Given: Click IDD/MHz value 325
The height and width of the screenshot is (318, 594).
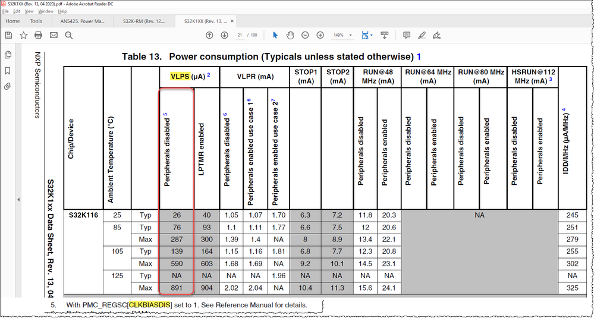Looking at the screenshot, I should pyautogui.click(x=573, y=288).
